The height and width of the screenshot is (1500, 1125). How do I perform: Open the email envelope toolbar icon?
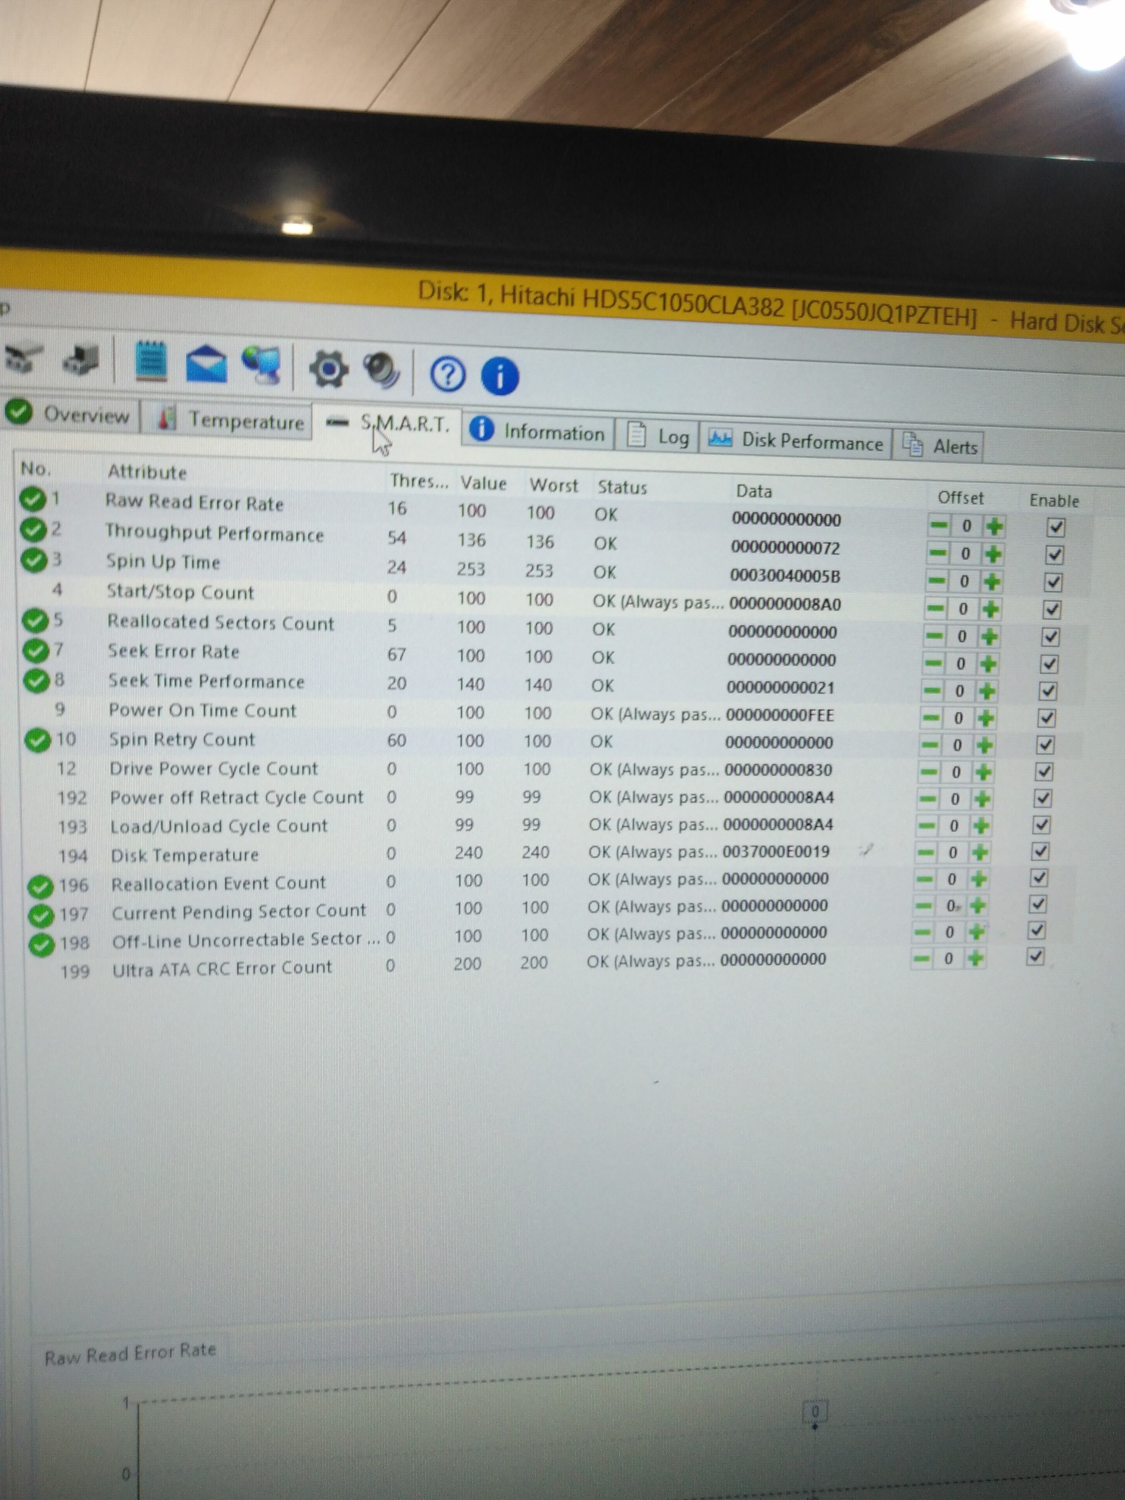(206, 364)
